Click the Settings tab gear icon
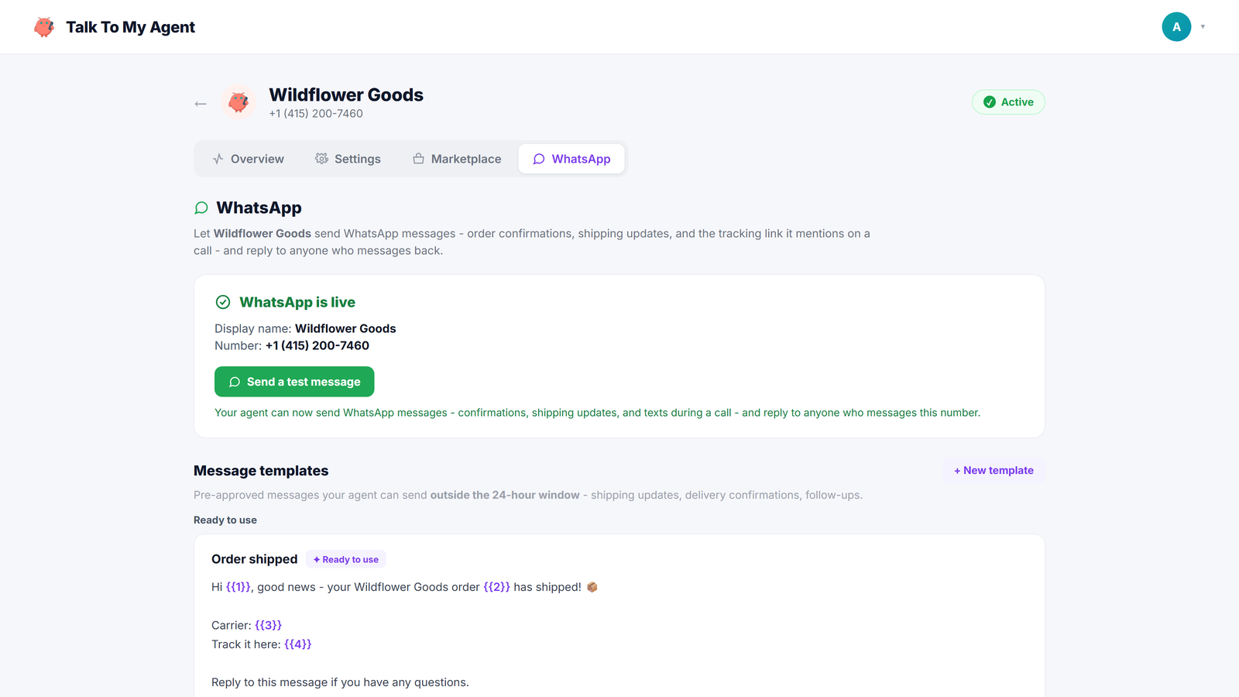Viewport: 1239px width, 697px height. pyautogui.click(x=321, y=159)
